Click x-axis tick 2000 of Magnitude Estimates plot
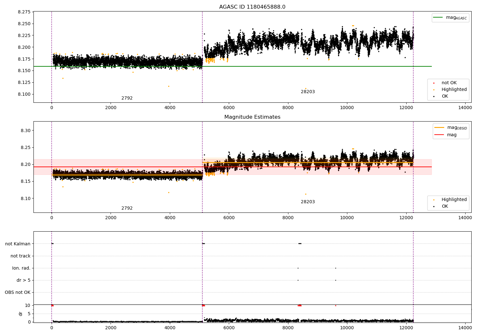Image resolution: width=478 pixels, height=335 pixels. (x=111, y=218)
